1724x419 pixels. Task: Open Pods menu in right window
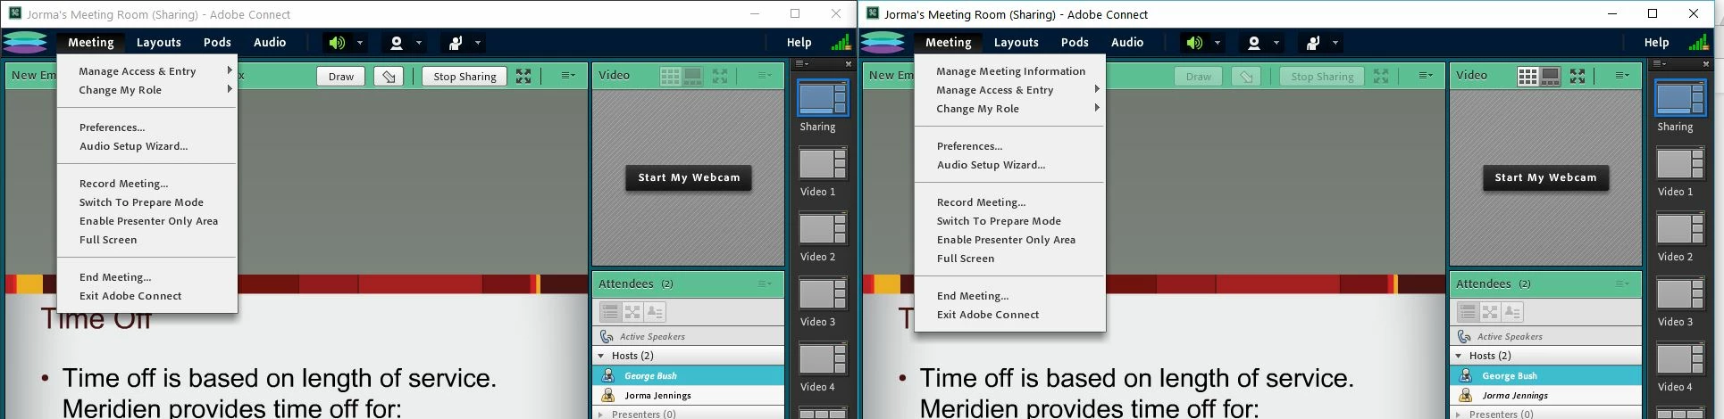pos(1075,42)
